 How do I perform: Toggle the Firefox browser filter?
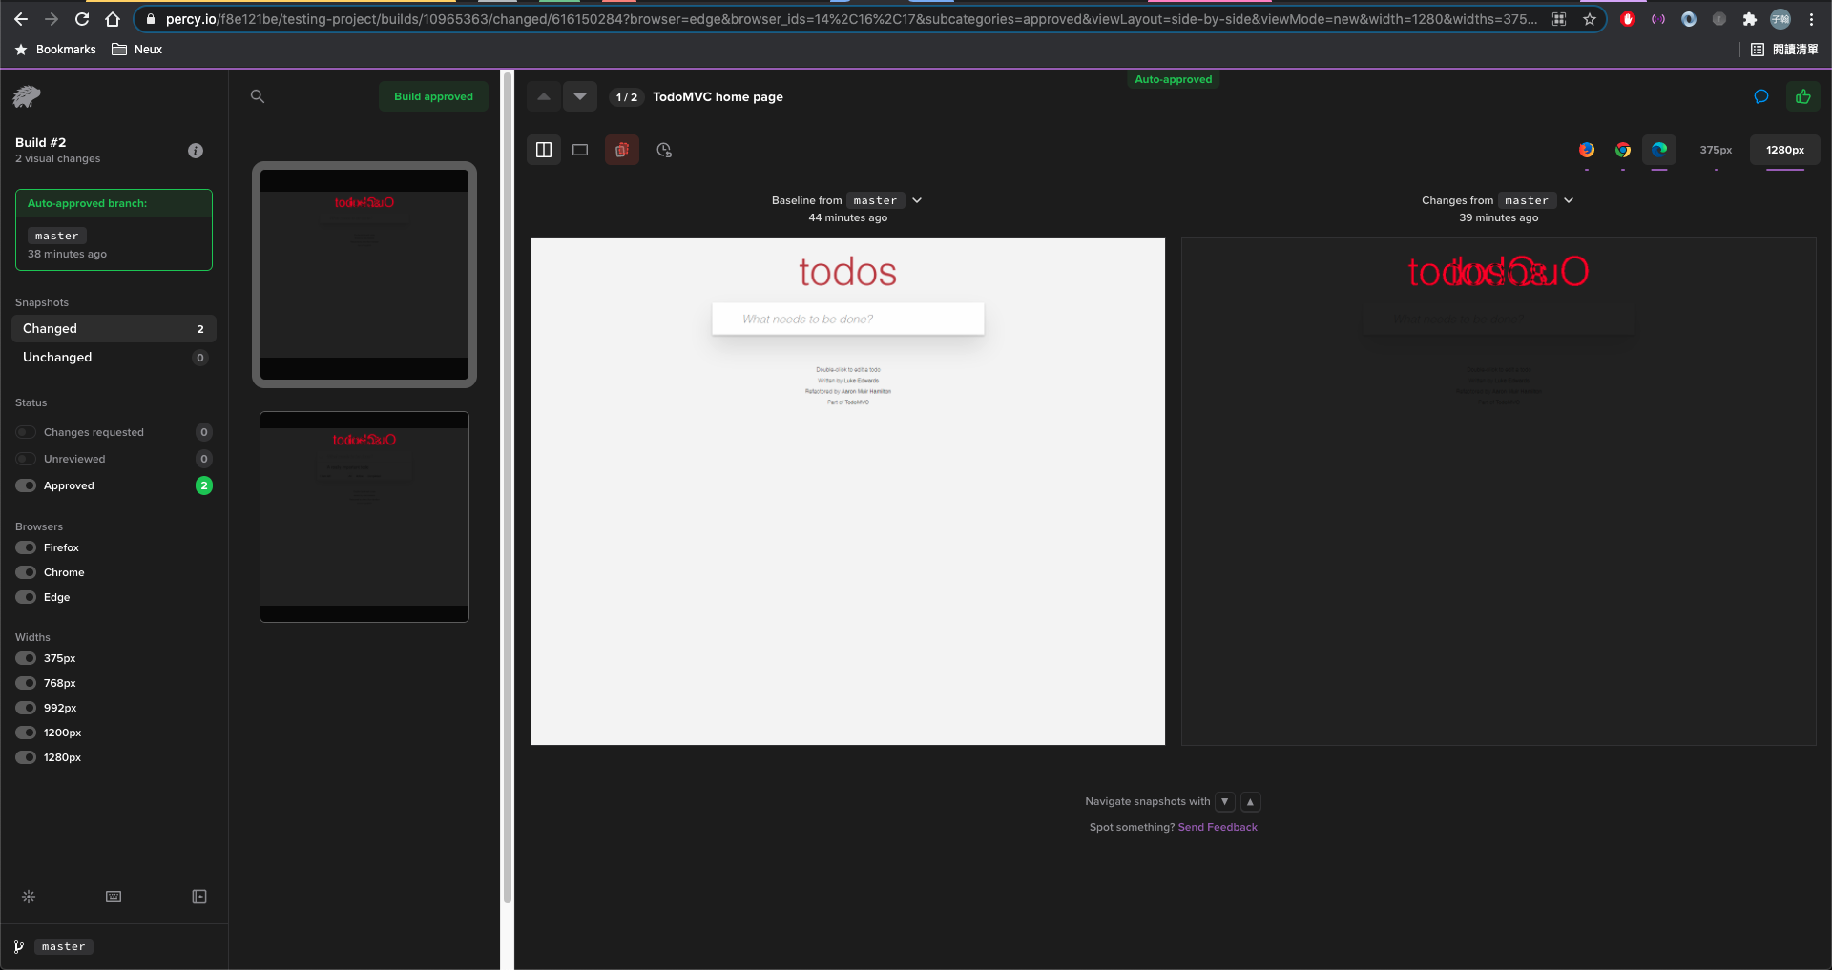click(26, 547)
